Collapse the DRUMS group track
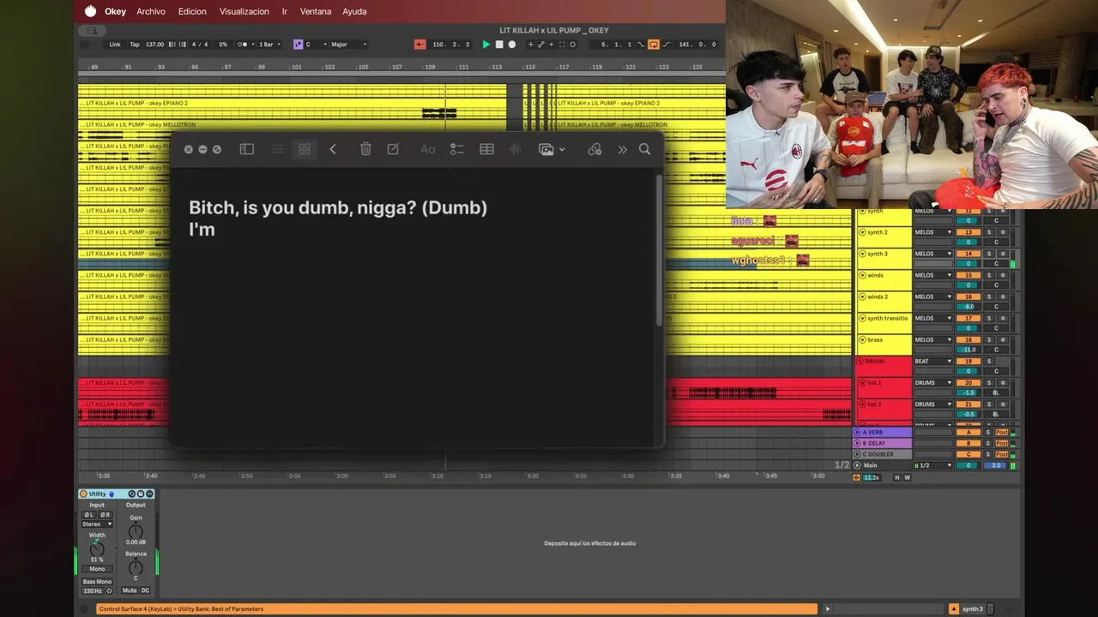The height and width of the screenshot is (617, 1098). point(860,361)
